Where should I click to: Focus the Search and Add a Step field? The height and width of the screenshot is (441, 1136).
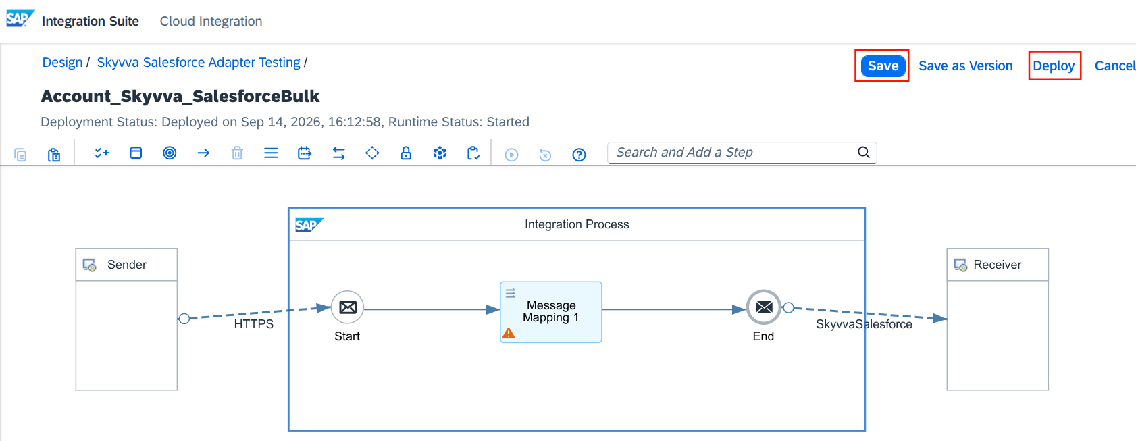[x=742, y=153]
